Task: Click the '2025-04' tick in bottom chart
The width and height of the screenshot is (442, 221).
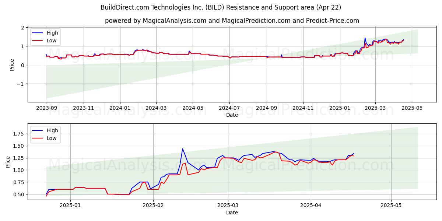Action: pyautogui.click(x=311, y=206)
